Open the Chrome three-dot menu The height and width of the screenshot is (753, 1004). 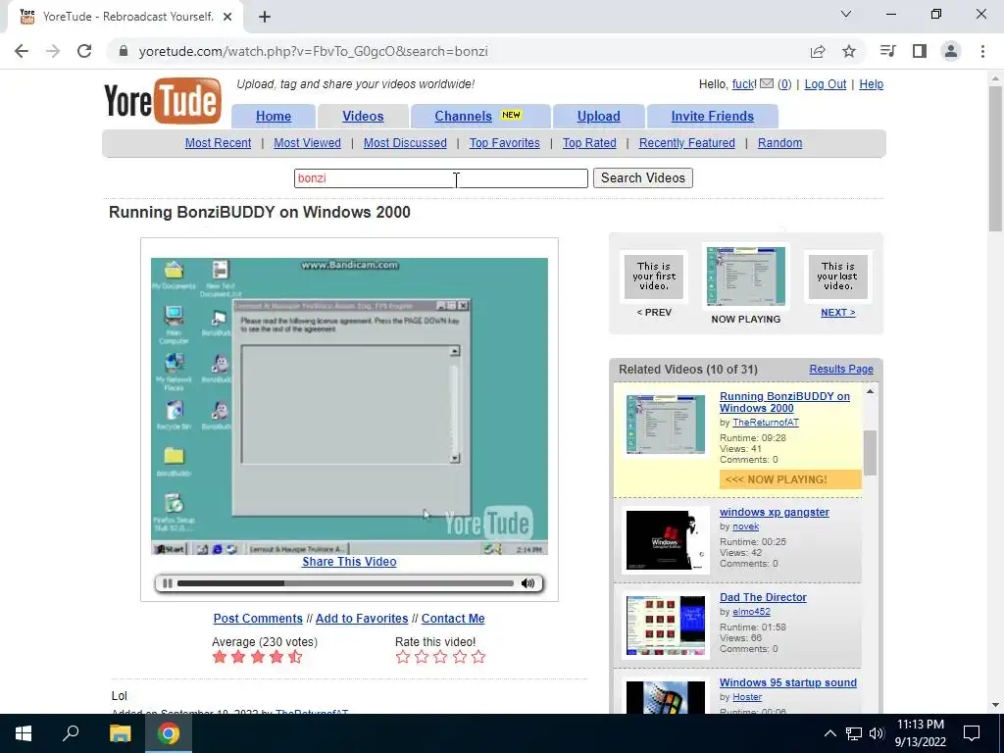point(982,51)
